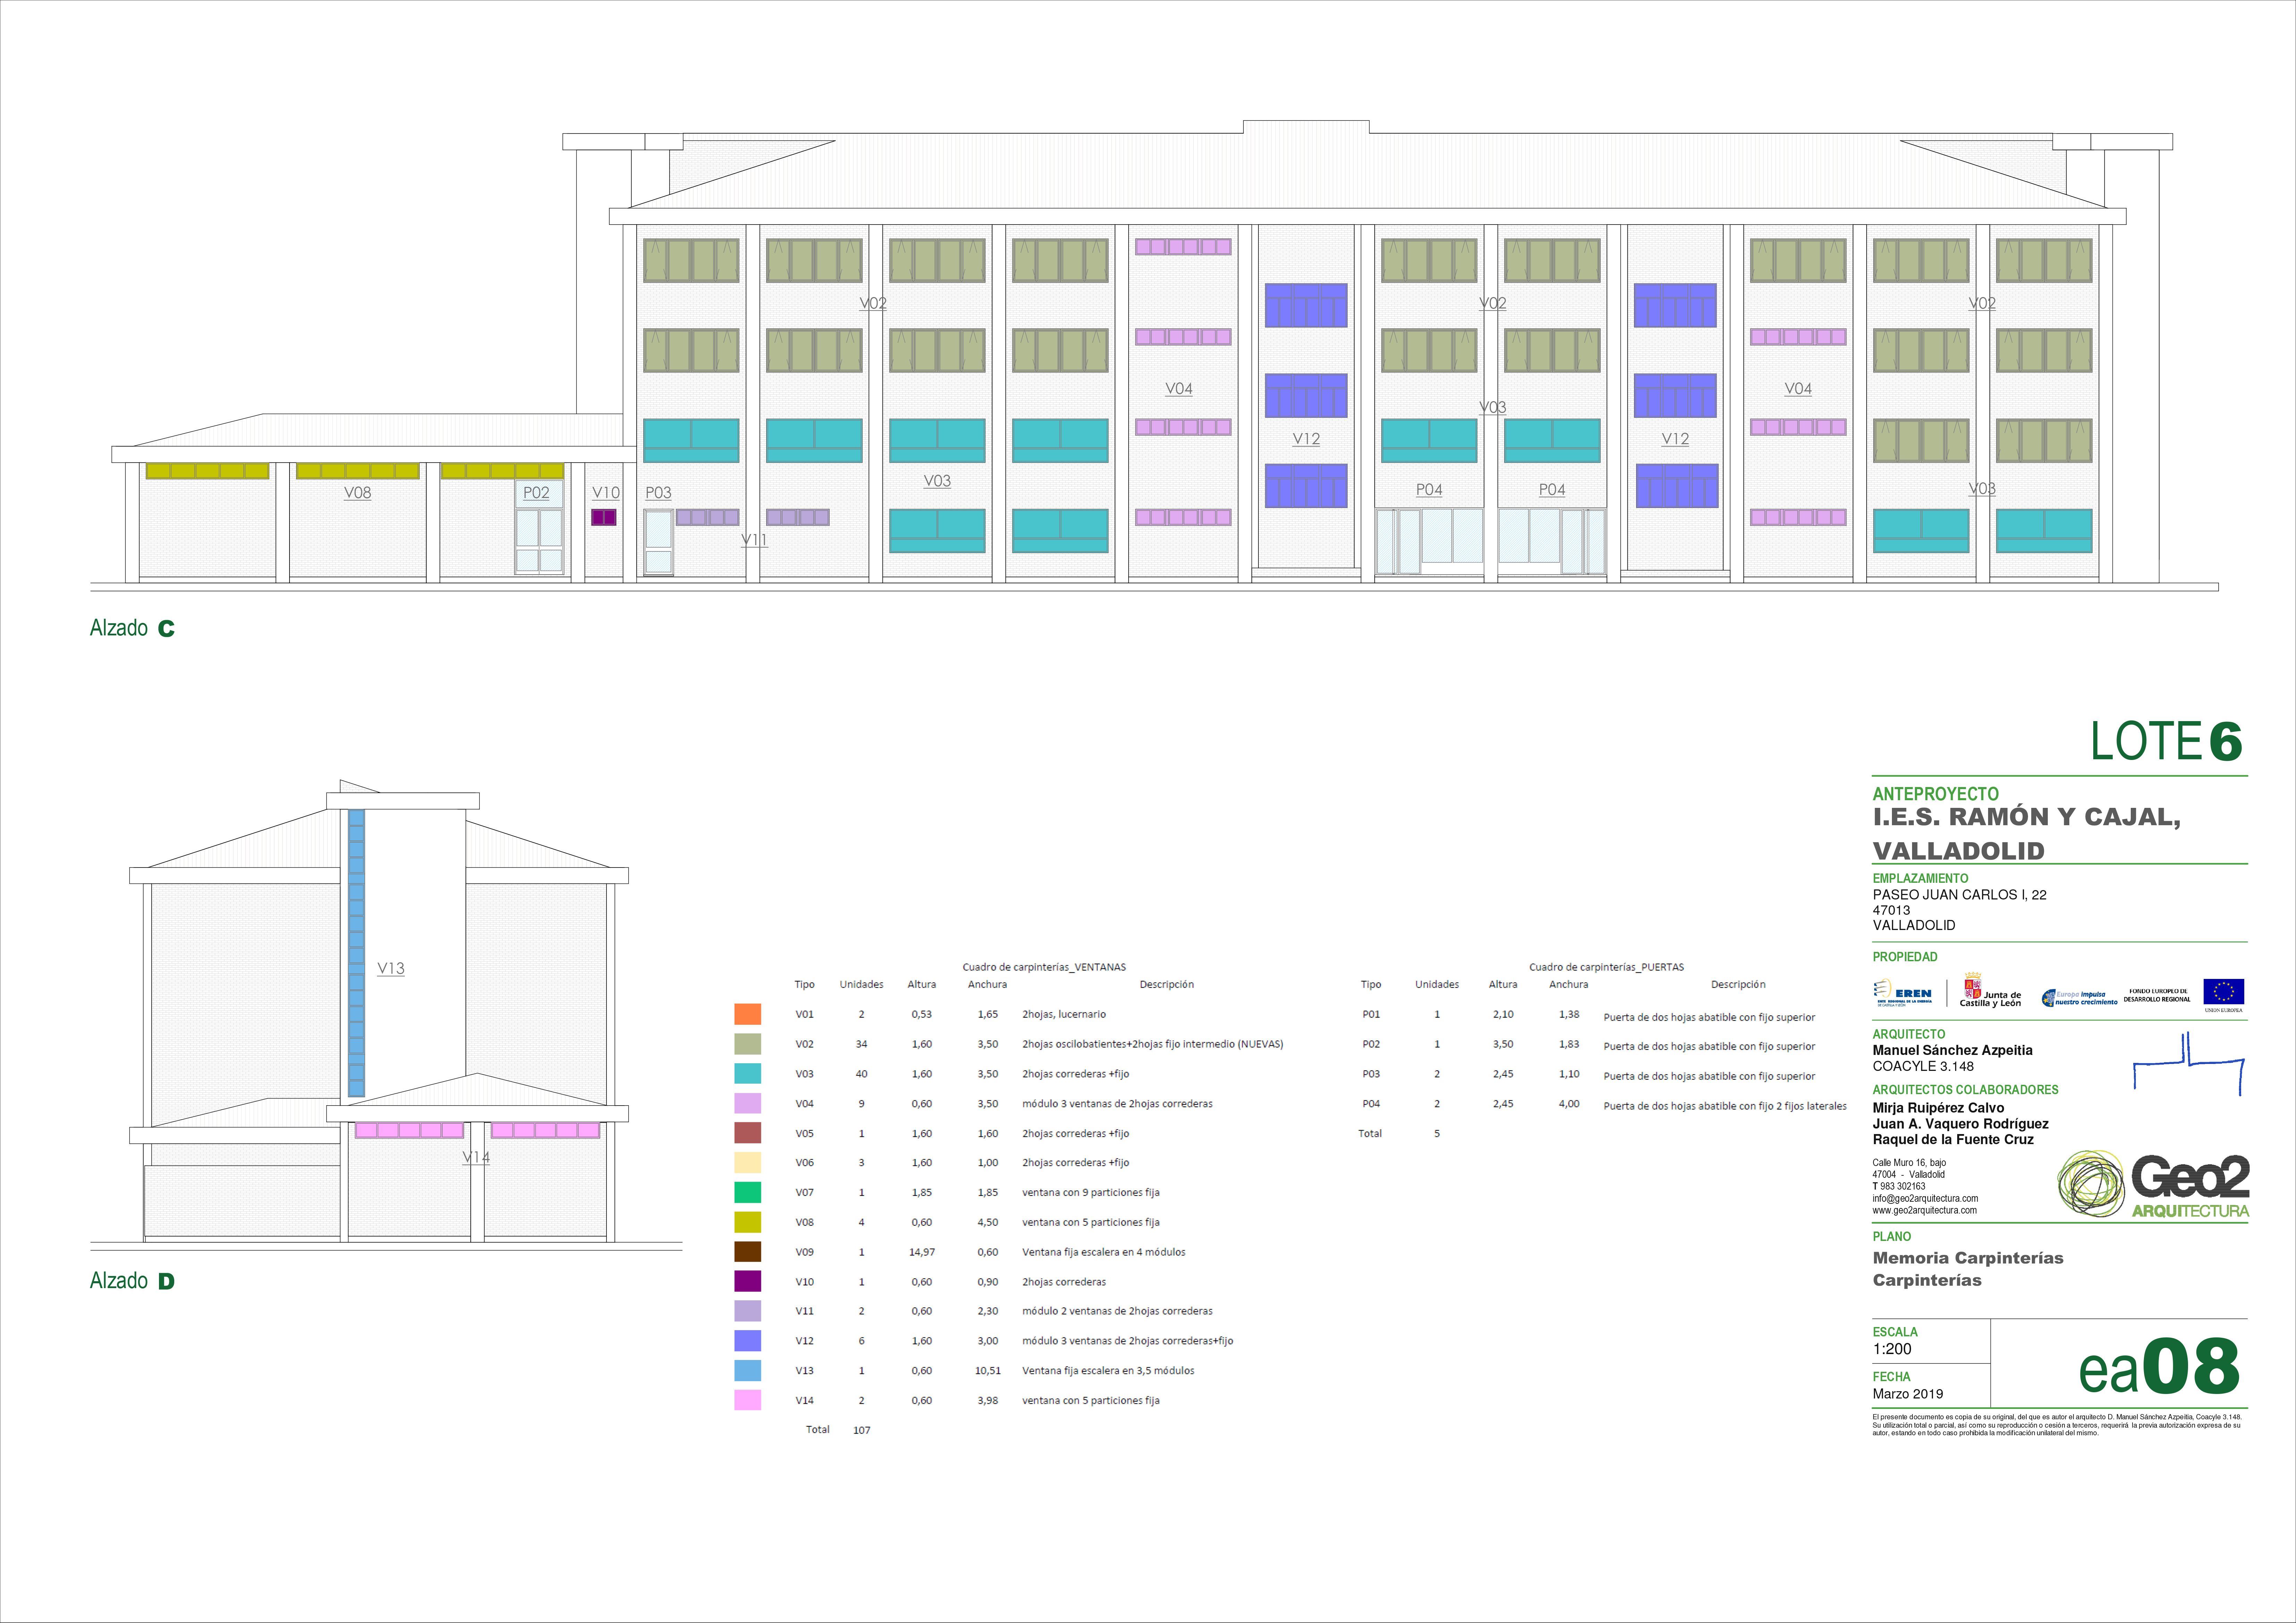Pick the pink V14 legend swatch
The width and height of the screenshot is (2296, 1623).
748,1400
